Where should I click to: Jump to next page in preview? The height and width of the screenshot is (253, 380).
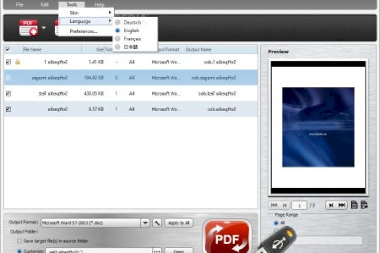(330, 205)
